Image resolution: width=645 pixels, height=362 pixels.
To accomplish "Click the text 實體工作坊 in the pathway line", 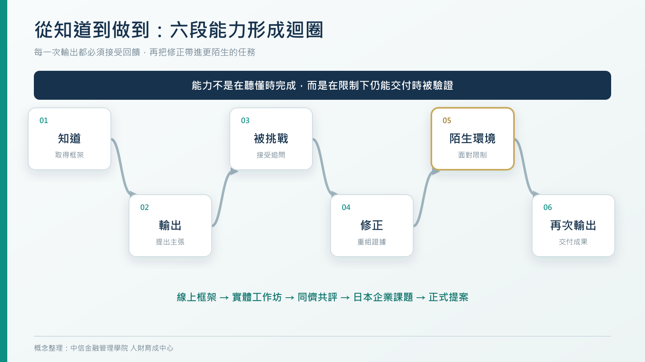I will click(x=257, y=297).
